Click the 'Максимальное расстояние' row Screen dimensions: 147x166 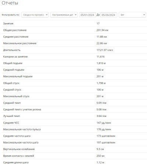tap(74, 43)
